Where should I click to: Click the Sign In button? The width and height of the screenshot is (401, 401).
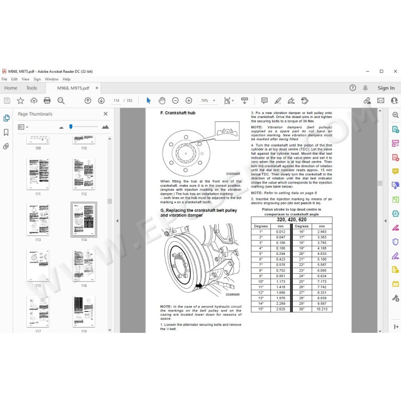coord(386,88)
